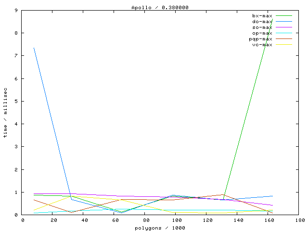The height and width of the screenshot is (231, 308).
Task: Select the bx-max legend label
Action: click(262, 16)
